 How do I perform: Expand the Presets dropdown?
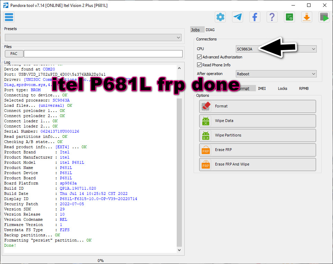pyautogui.click(x=93, y=38)
